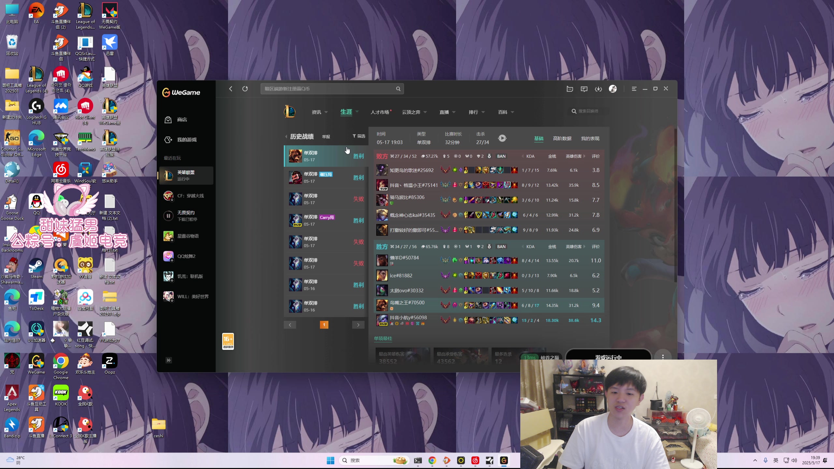This screenshot has height=469, width=834.
Task: Click the magnifier icon in WeGame search bar
Action: click(398, 89)
